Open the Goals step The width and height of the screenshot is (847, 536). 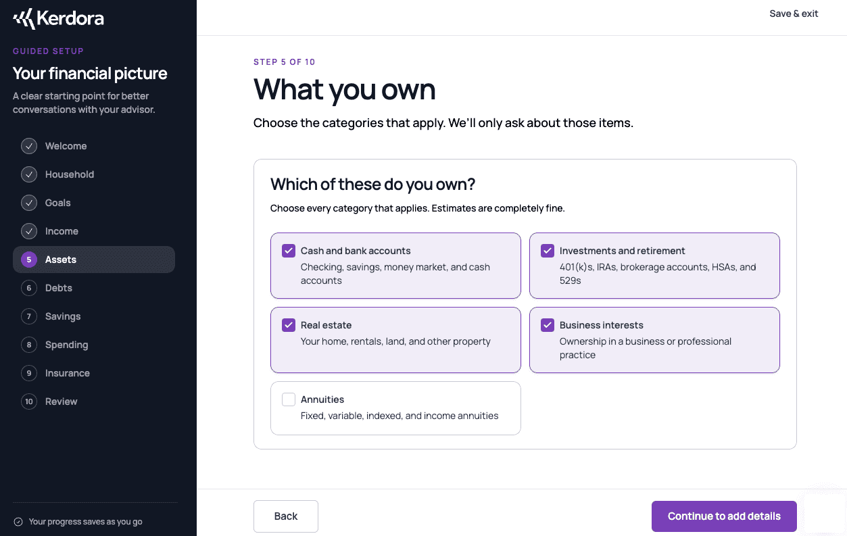[x=94, y=203]
